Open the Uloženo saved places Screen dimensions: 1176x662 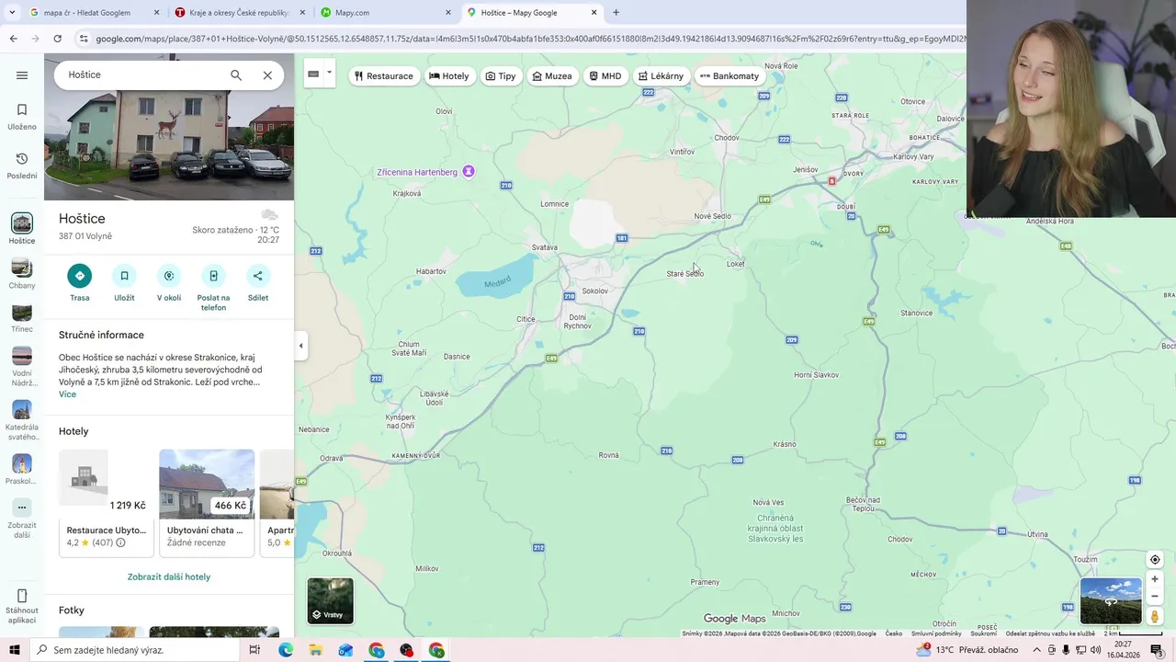[22, 117]
